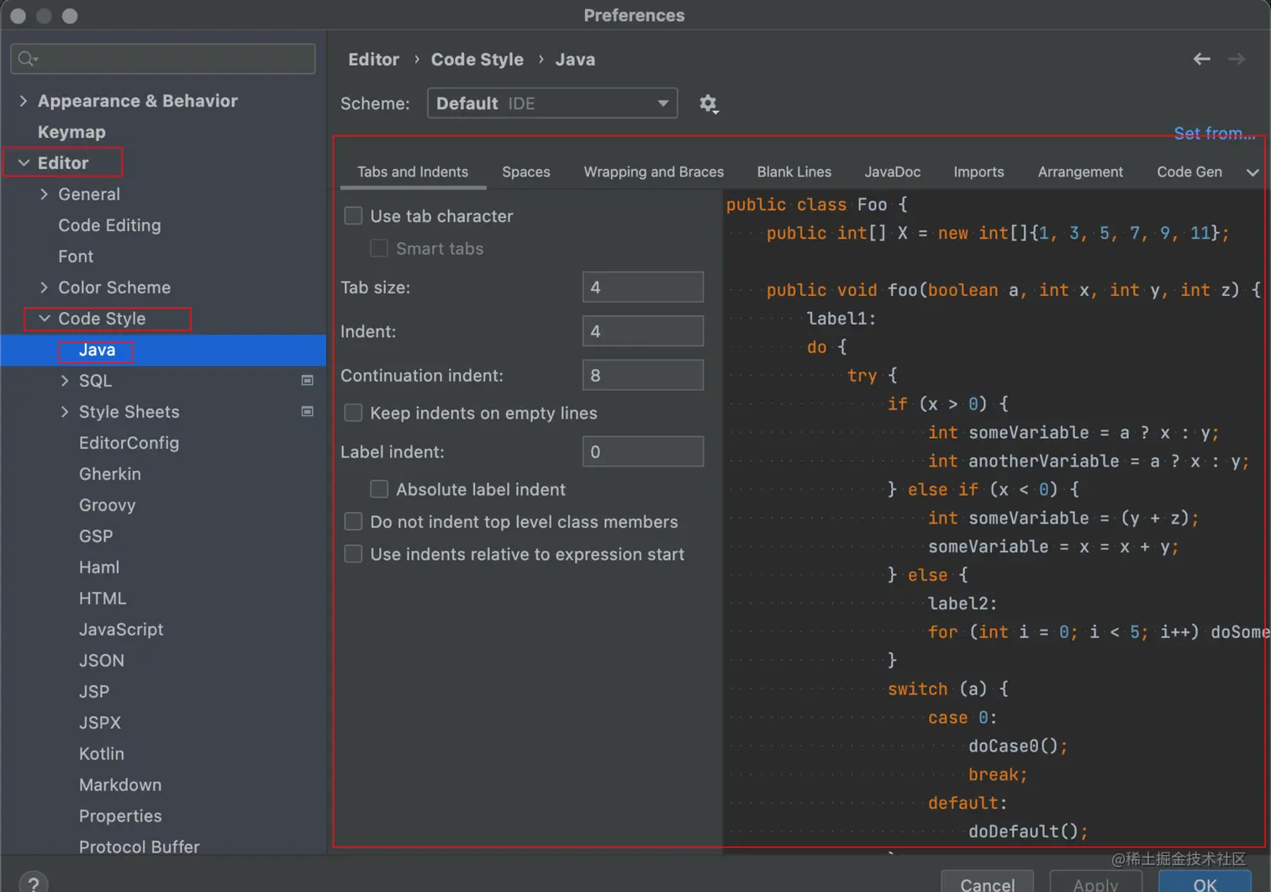Image resolution: width=1271 pixels, height=892 pixels.
Task: Check Do not indent top level class members
Action: click(354, 522)
